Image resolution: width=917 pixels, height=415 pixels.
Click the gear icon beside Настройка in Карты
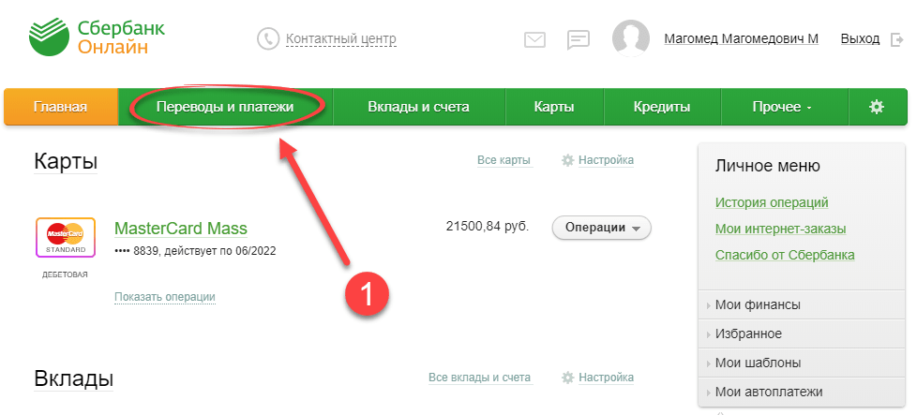pos(567,160)
